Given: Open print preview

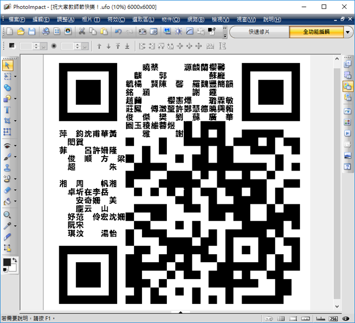Looking at the screenshot, I should pos(46,31).
